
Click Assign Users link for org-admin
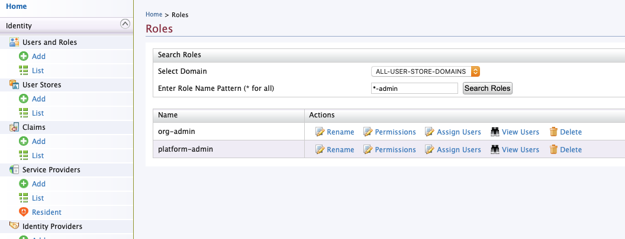pos(459,132)
